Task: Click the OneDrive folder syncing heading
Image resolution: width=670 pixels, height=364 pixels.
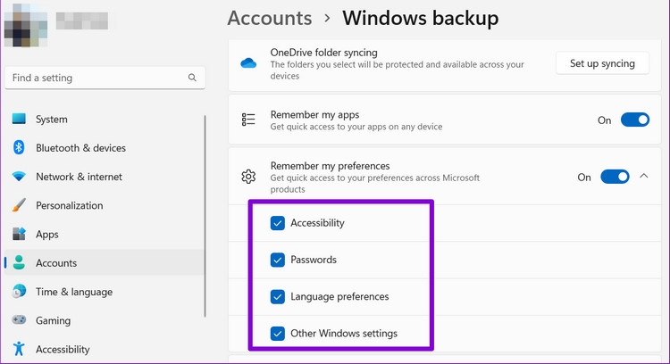Action: tap(324, 53)
